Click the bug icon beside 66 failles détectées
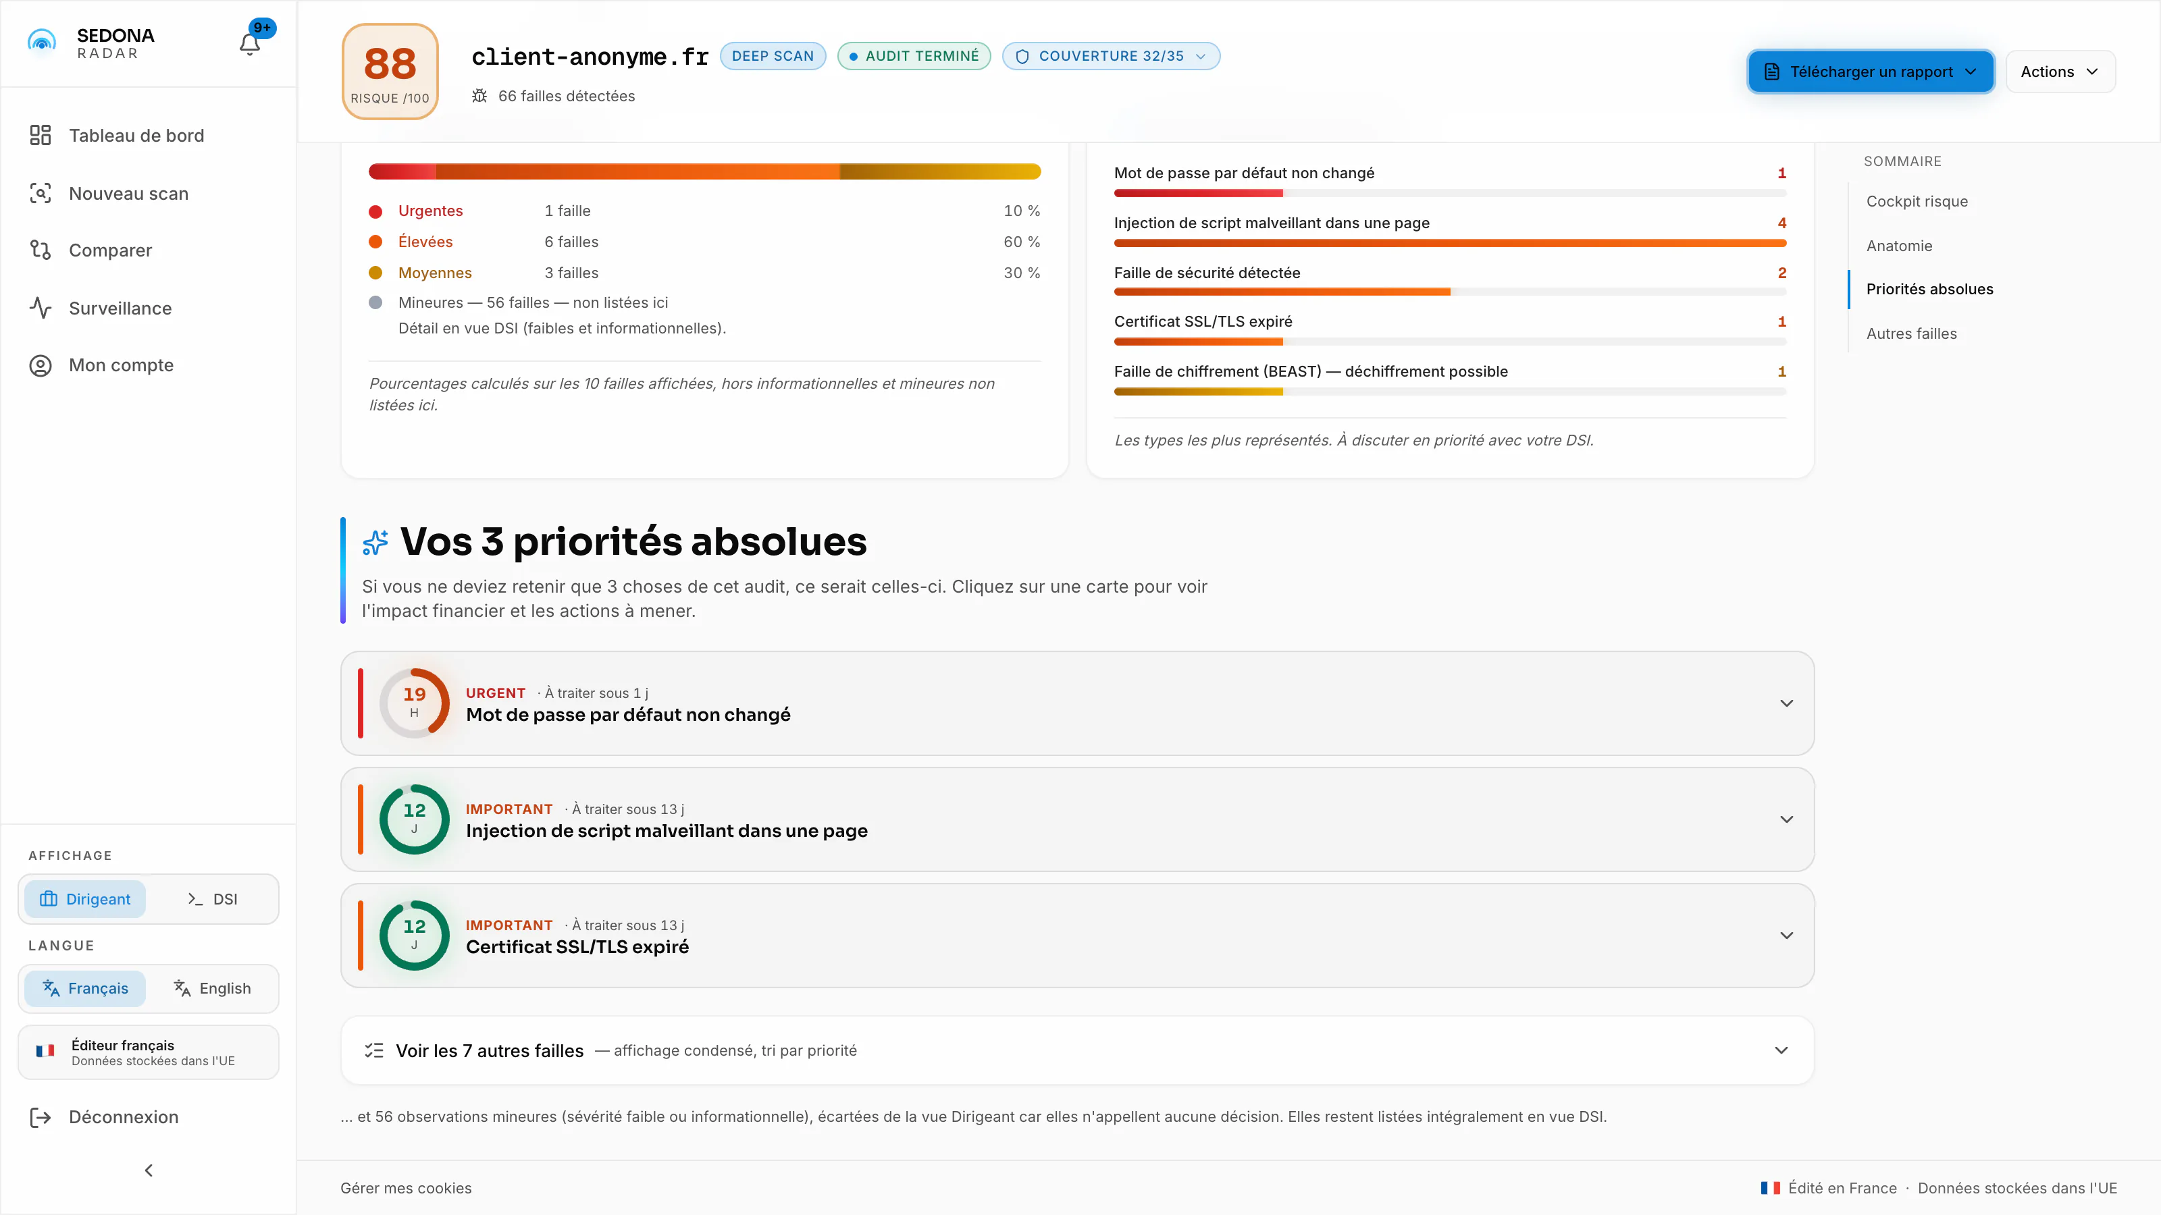The width and height of the screenshot is (2161, 1215). pyautogui.click(x=479, y=96)
